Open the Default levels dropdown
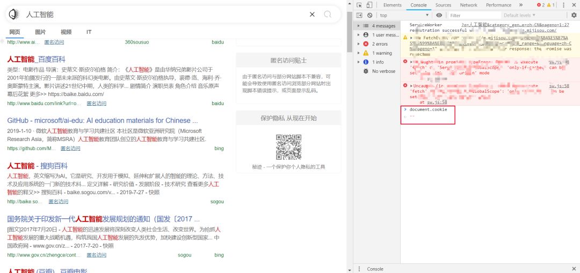This screenshot has height=273, width=580. tap(519, 15)
